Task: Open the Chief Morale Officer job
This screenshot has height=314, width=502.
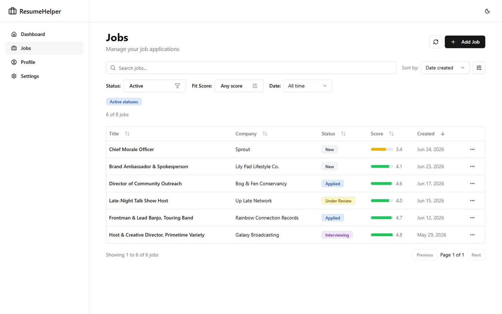Action: pyautogui.click(x=132, y=149)
